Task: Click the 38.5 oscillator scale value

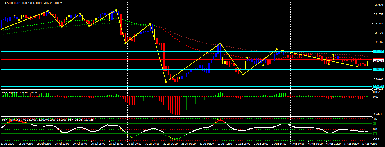Action: (x=376, y=119)
